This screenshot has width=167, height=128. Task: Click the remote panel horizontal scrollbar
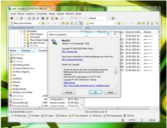(x=118, y=108)
